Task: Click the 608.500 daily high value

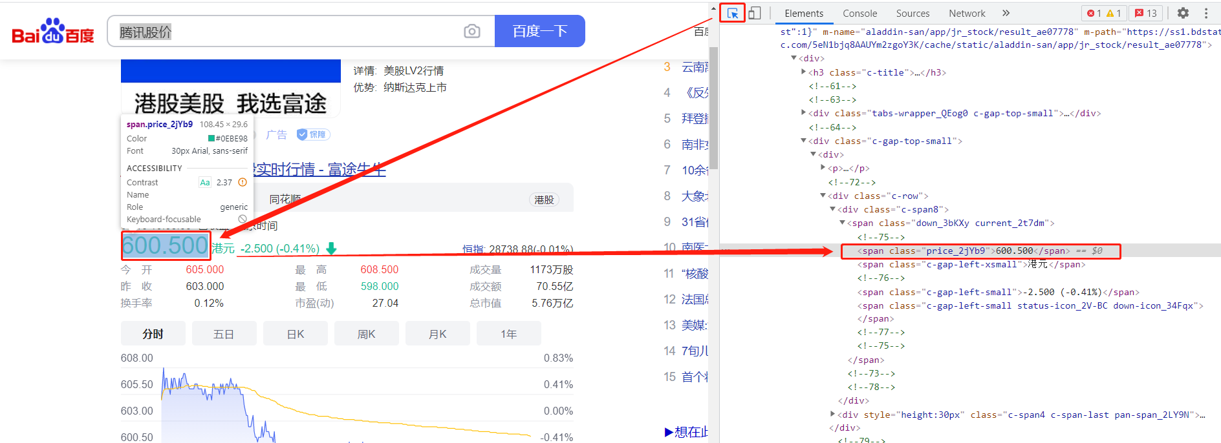Action: coord(380,270)
